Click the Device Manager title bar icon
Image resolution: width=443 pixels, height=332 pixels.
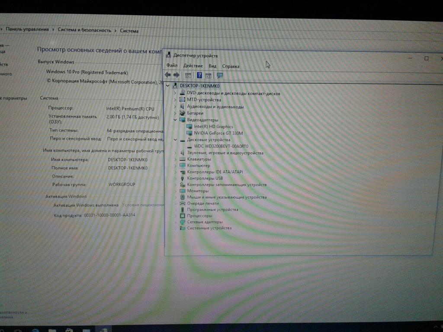click(168, 55)
